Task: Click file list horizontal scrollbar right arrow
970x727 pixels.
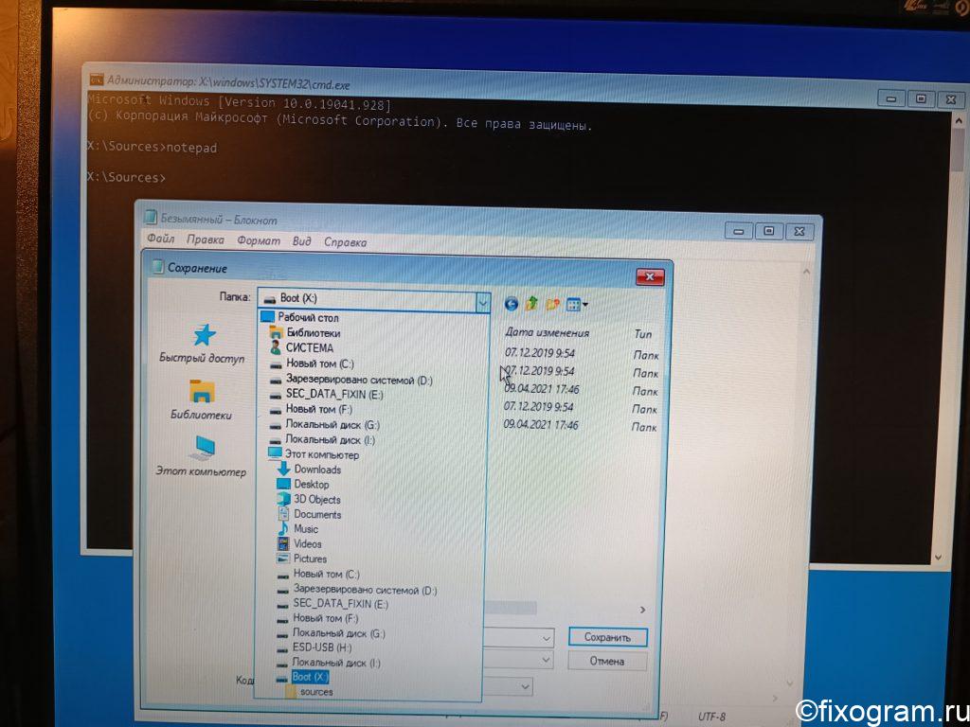Action: 643,611
